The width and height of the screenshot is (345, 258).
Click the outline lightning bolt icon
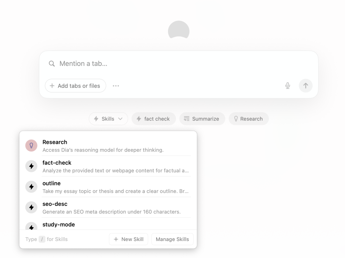(31, 187)
